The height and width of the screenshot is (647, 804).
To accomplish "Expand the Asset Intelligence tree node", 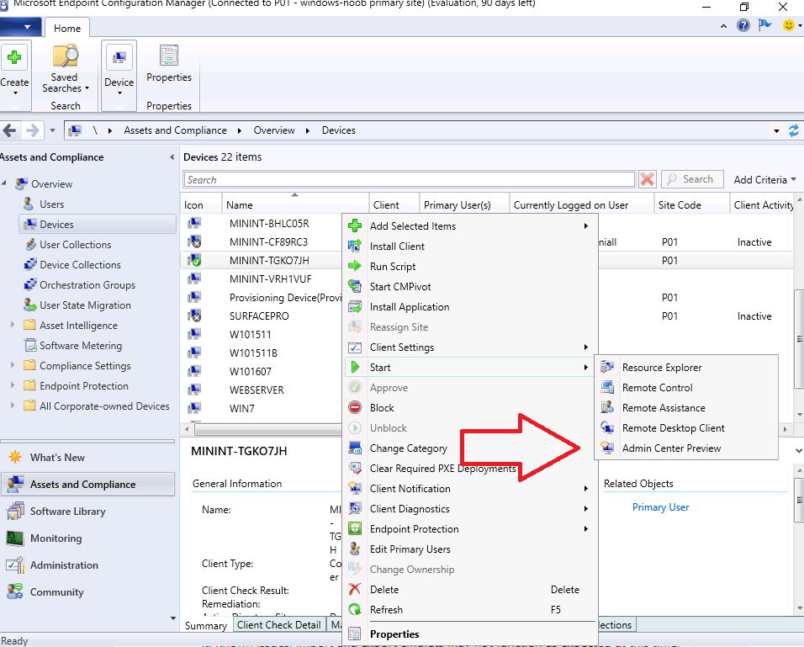I will (x=13, y=324).
